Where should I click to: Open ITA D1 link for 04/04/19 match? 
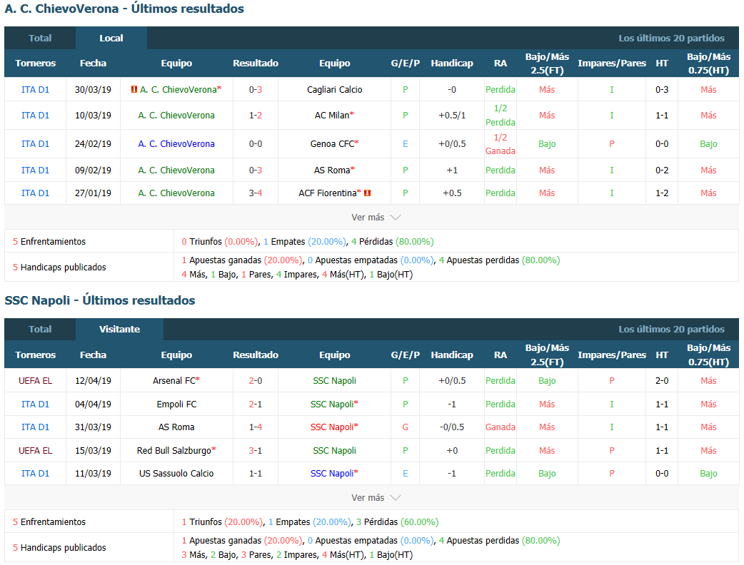[x=35, y=404]
